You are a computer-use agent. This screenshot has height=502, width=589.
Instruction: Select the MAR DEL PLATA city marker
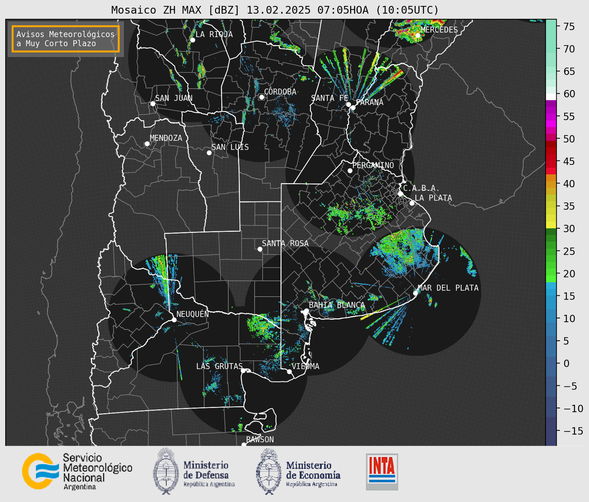tap(415, 293)
